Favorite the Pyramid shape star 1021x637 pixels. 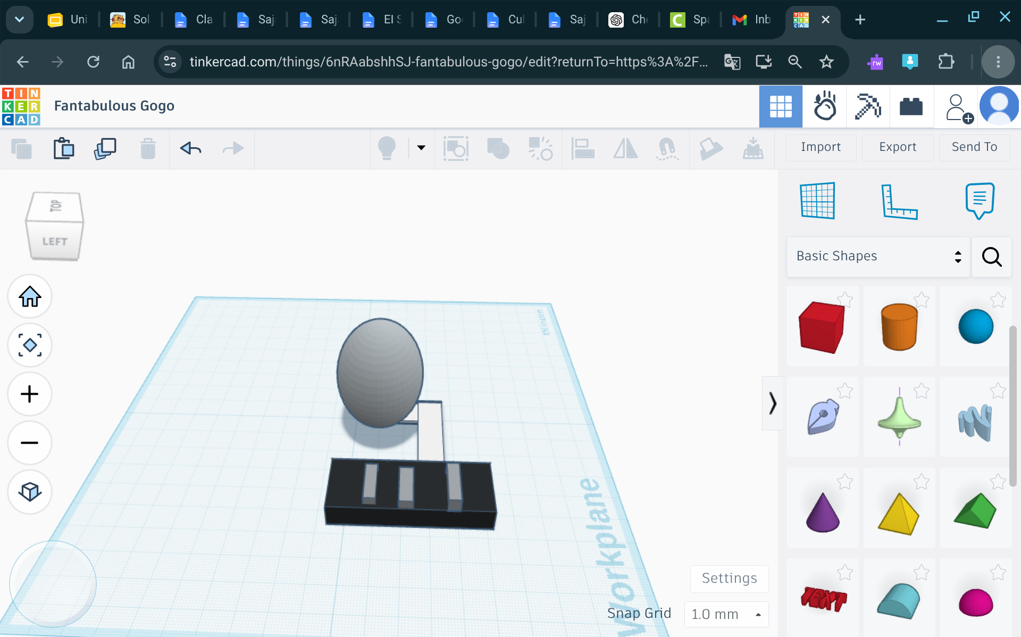pyautogui.click(x=922, y=482)
